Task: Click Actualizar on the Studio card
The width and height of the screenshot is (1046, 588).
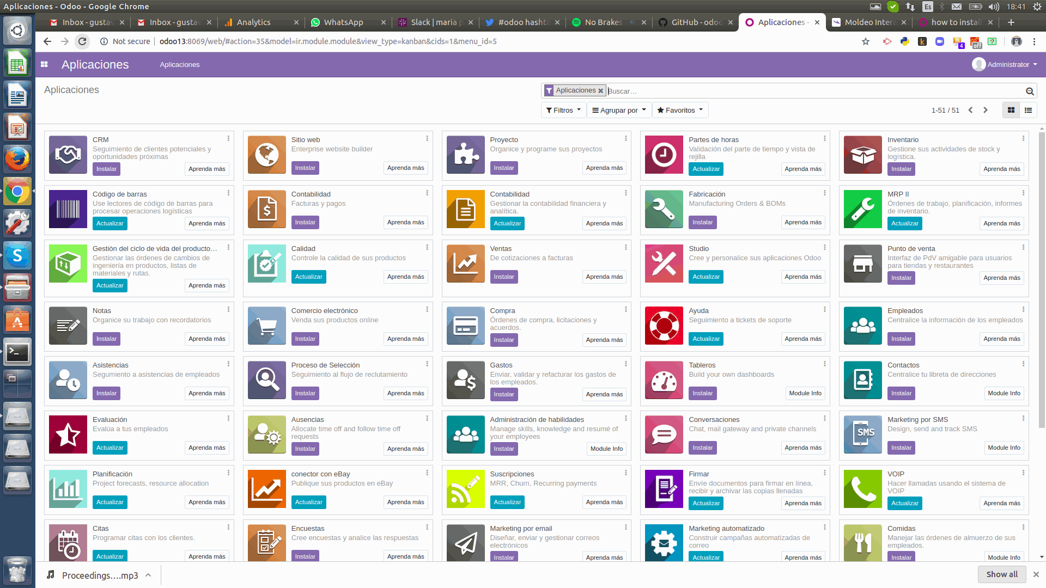Action: [706, 277]
